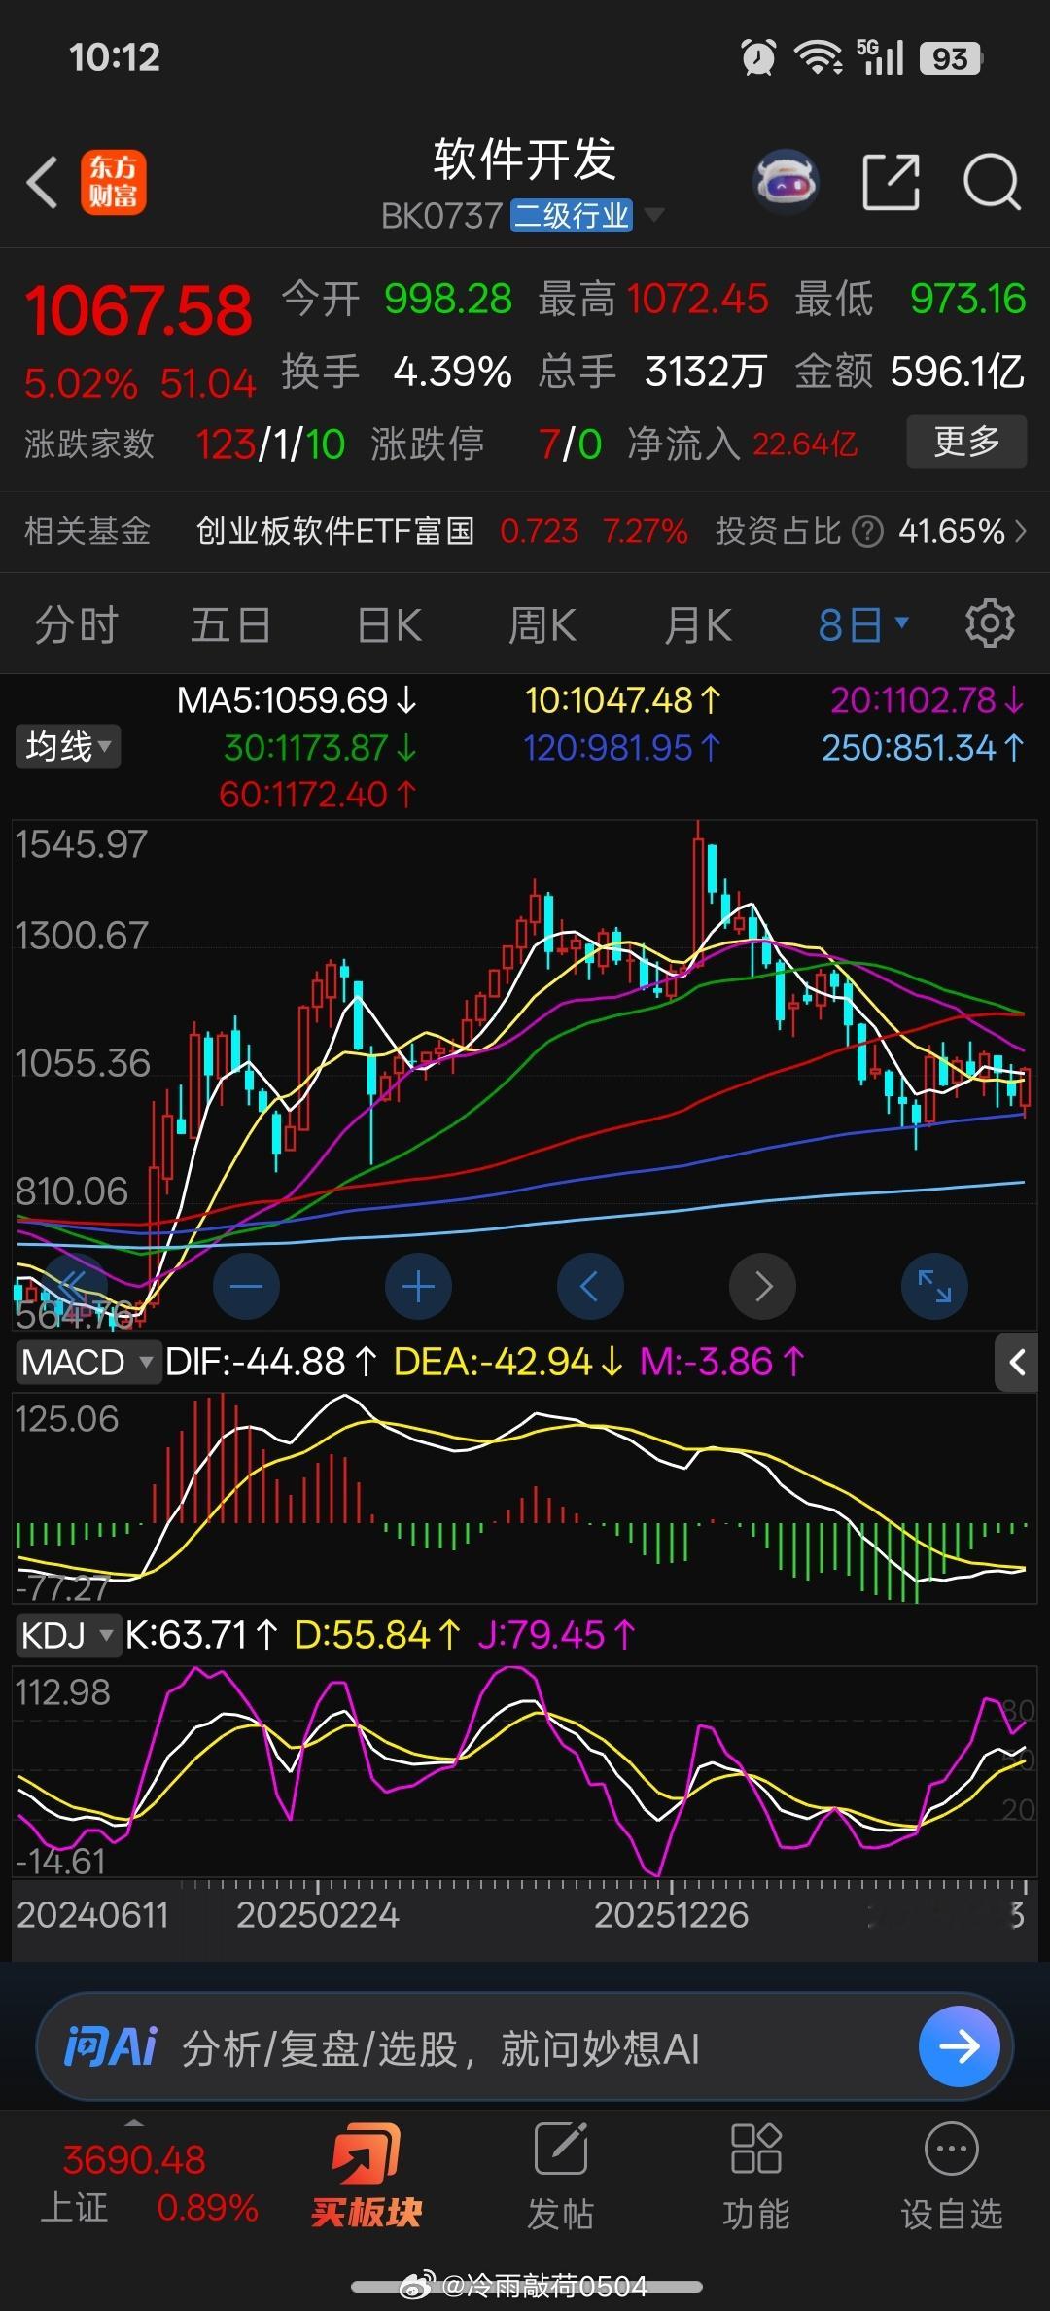This screenshot has width=1050, height=2311.
Task: Jump to earliest data double-arrow icon
Action: [74, 1286]
